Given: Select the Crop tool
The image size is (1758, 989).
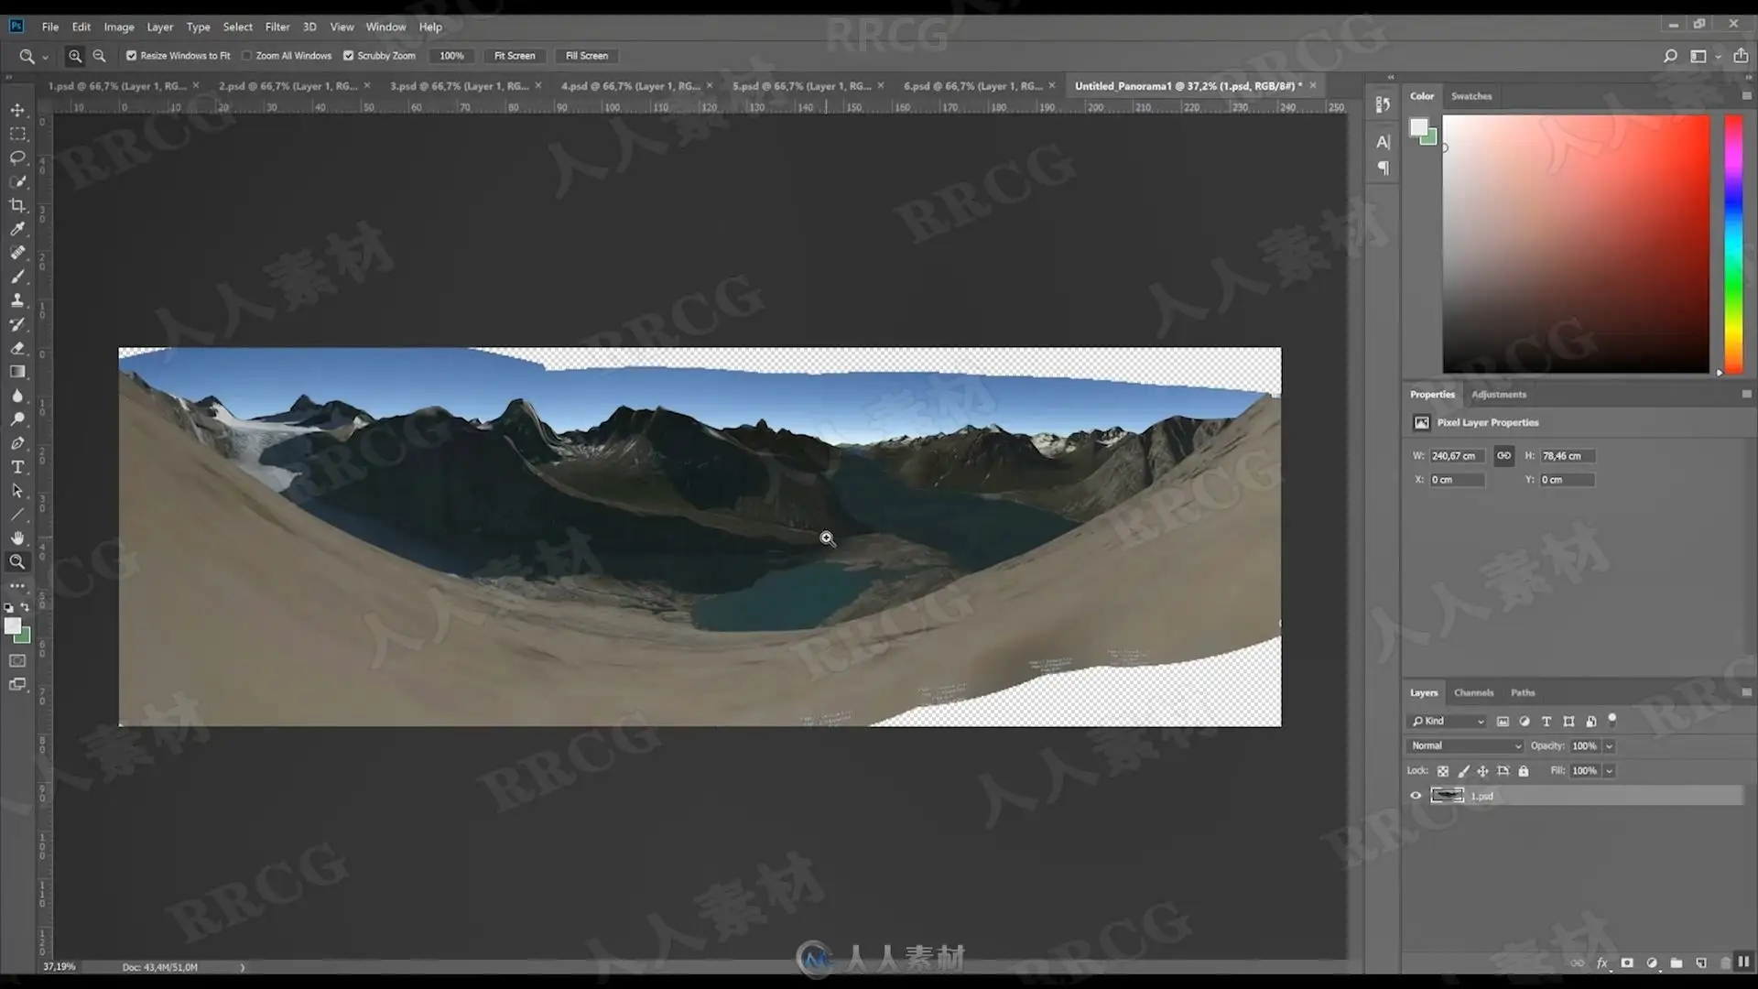Looking at the screenshot, I should 17,205.
